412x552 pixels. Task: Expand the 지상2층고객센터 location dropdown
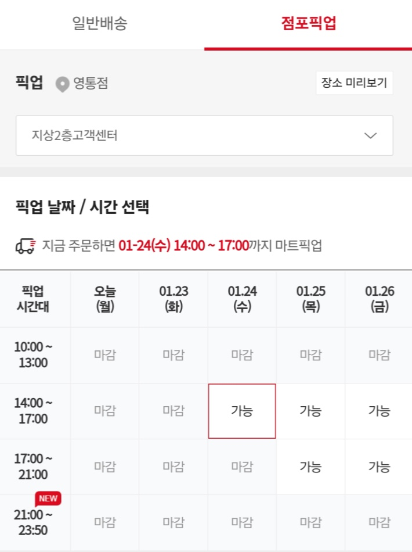(204, 135)
